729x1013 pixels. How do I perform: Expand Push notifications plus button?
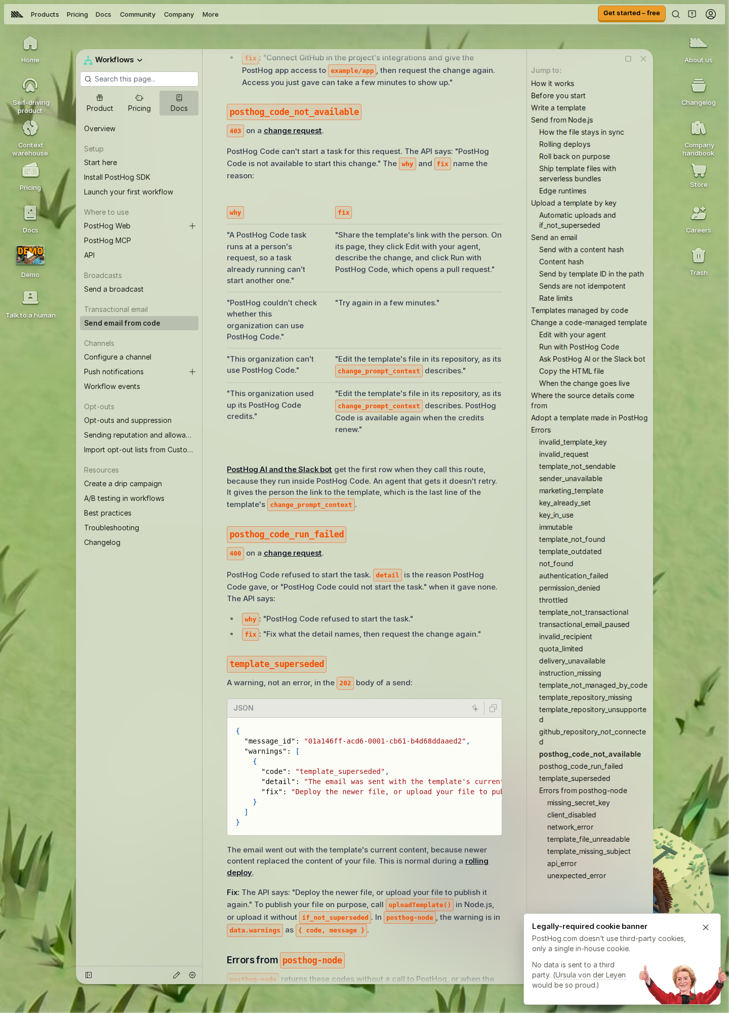(x=192, y=372)
